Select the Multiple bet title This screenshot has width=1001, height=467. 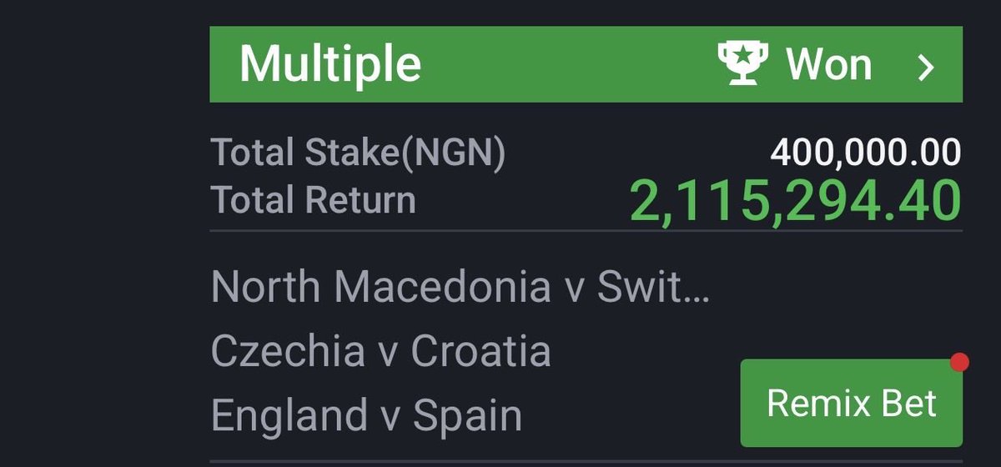330,64
